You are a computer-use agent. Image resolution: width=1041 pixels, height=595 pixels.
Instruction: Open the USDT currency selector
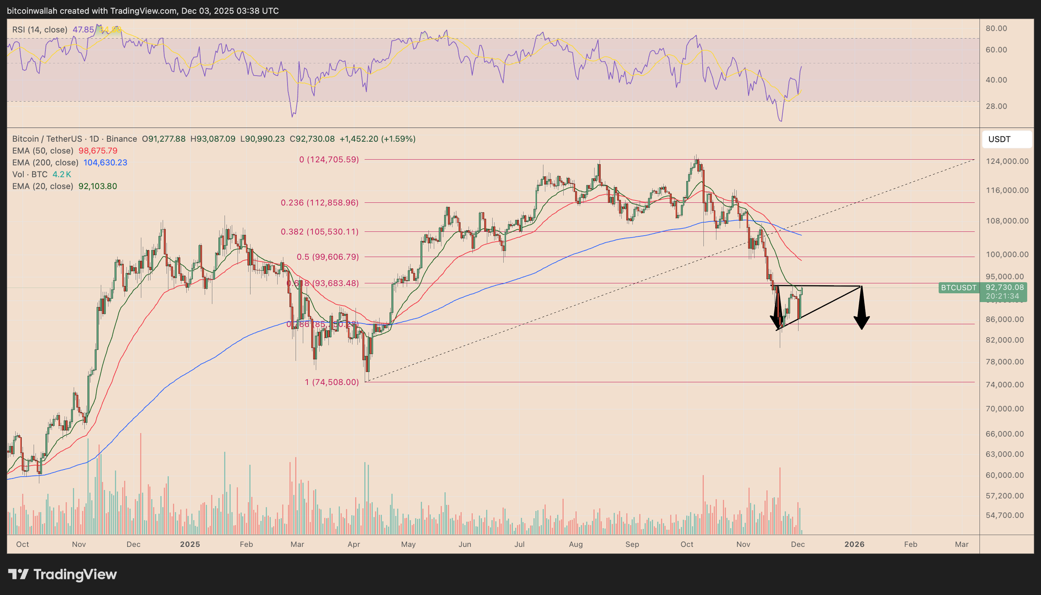click(x=1006, y=139)
